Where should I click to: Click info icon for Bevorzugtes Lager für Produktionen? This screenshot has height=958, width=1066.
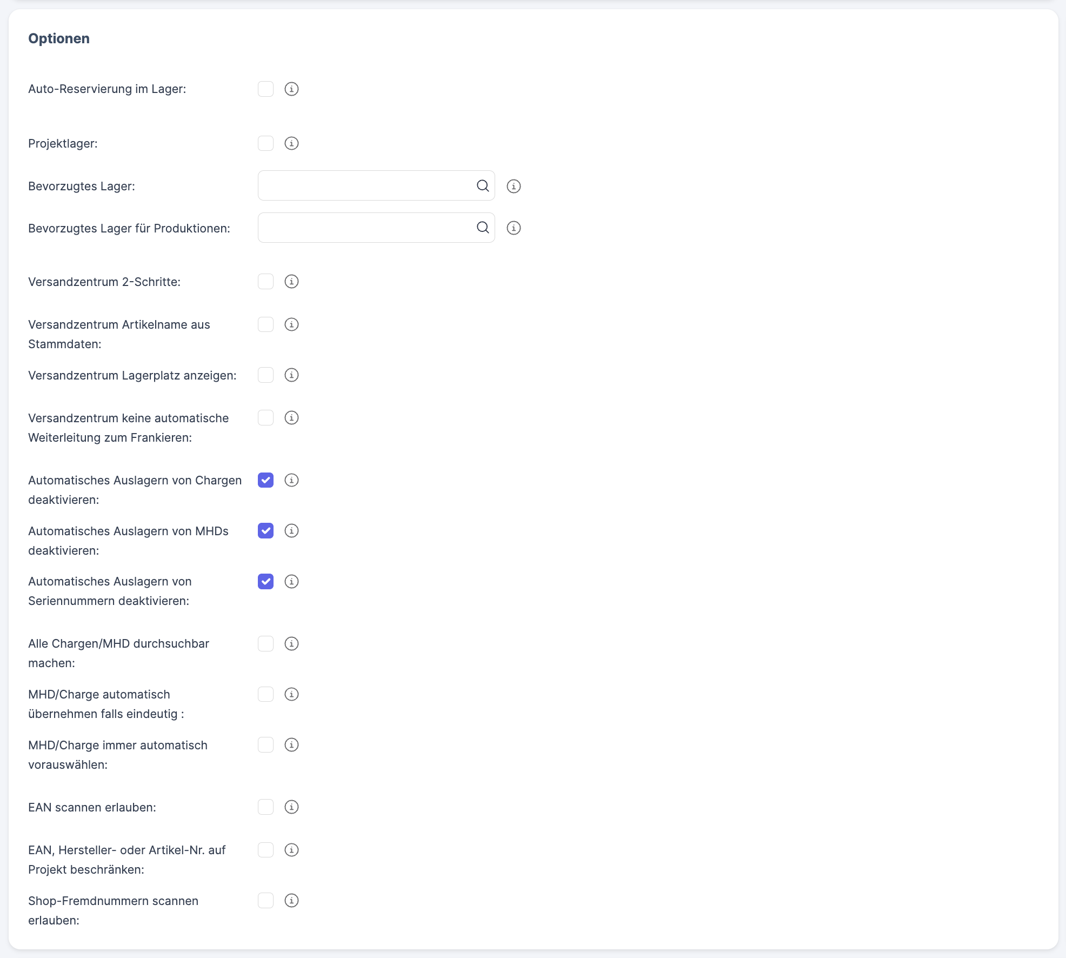514,228
